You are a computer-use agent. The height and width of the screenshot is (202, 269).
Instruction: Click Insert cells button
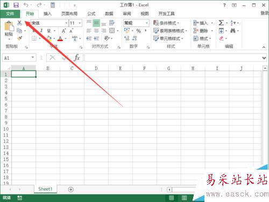pos(201,23)
